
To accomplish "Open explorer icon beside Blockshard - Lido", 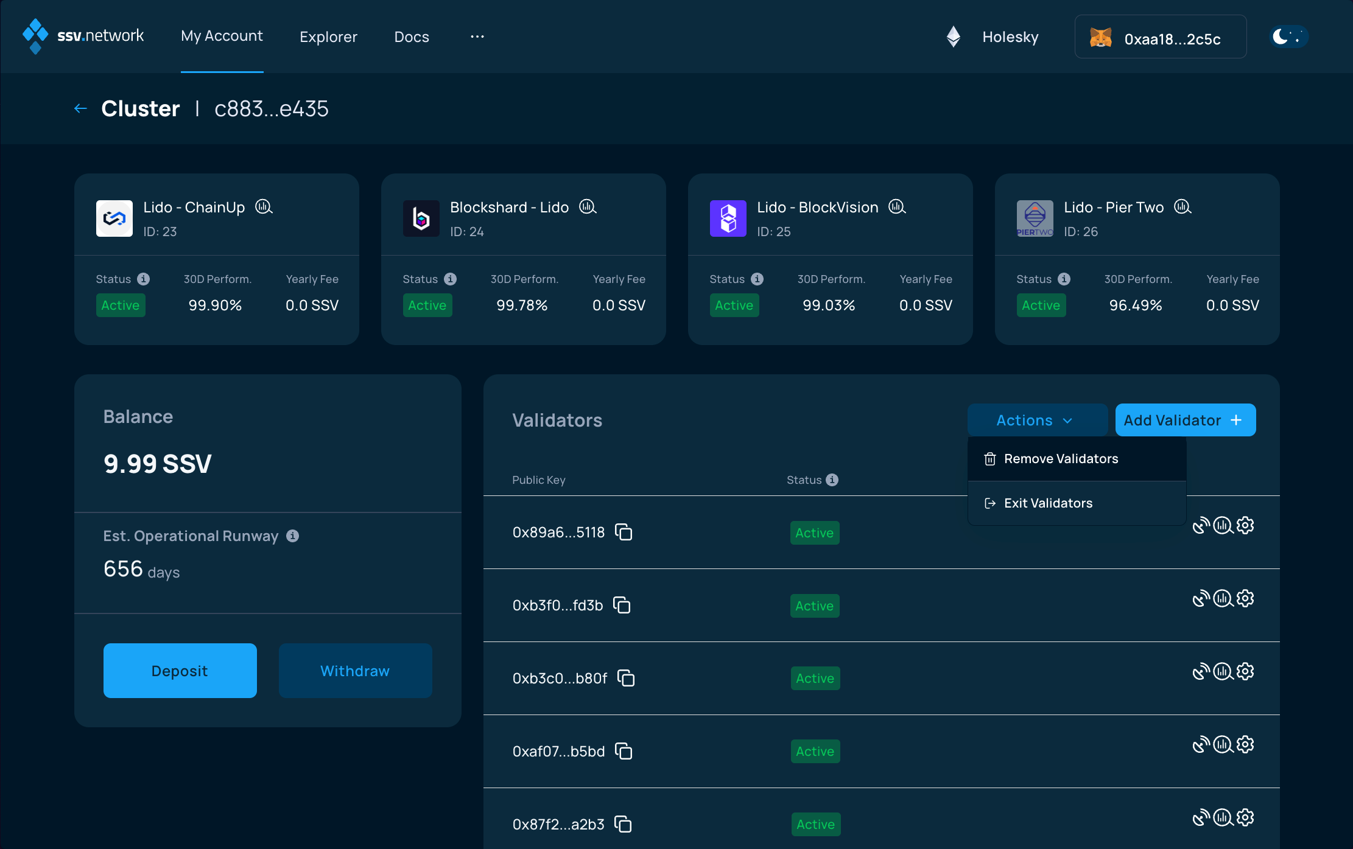I will (588, 207).
